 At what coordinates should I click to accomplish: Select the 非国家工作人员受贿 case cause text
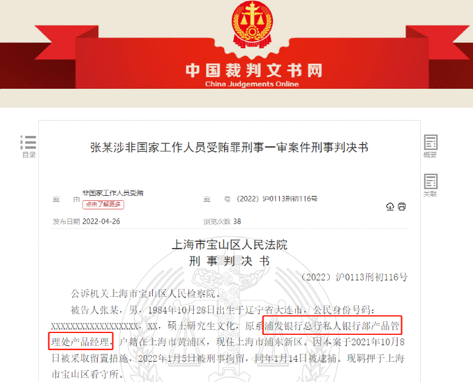coord(113,193)
